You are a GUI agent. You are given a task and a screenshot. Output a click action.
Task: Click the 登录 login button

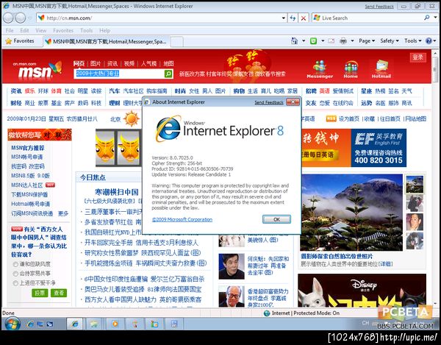point(417,57)
